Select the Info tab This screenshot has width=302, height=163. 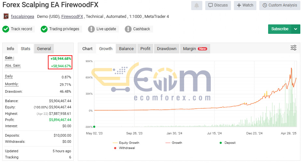pyautogui.click(x=10, y=49)
